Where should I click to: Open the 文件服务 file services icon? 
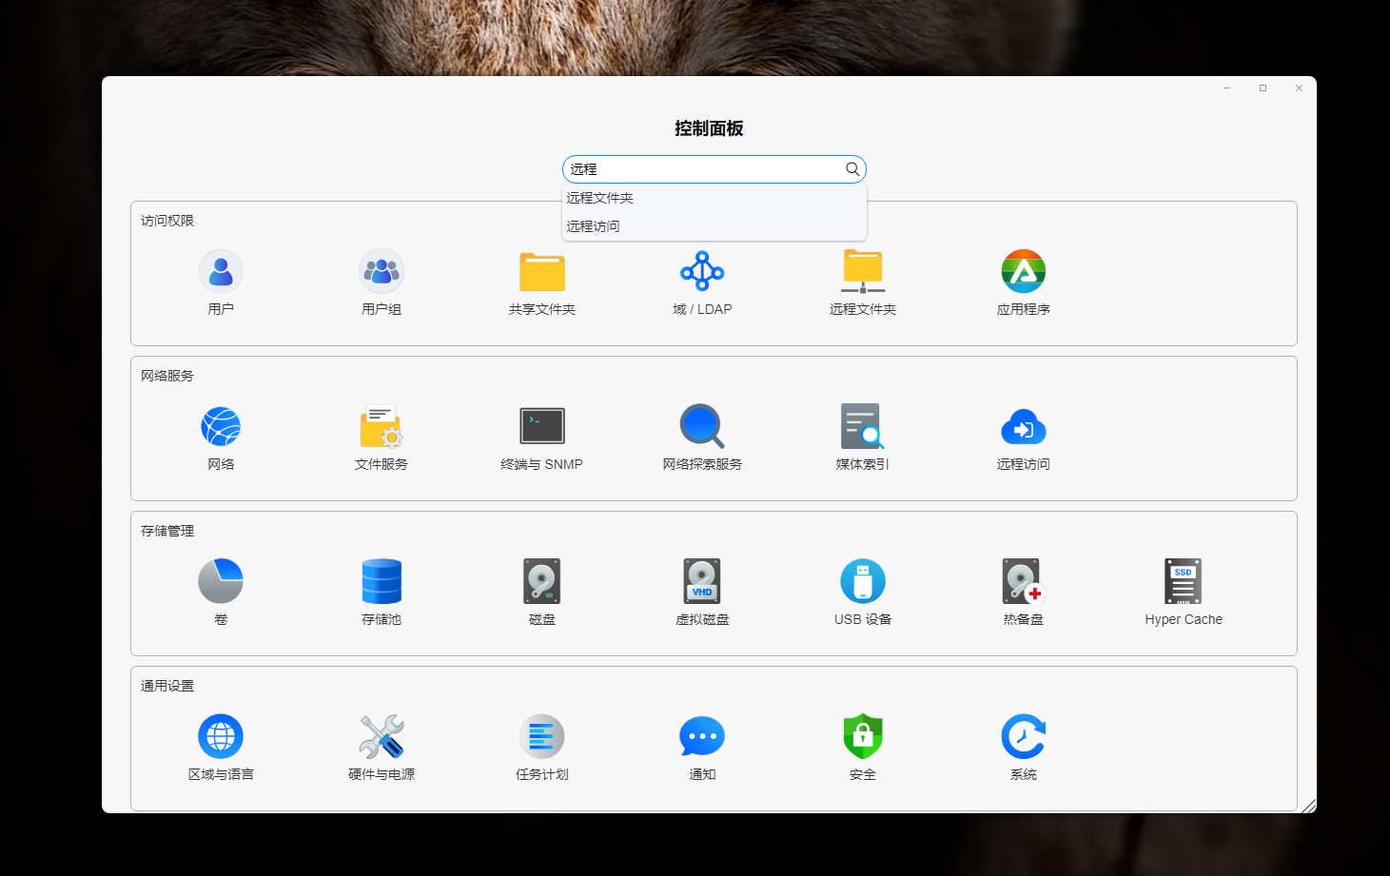382,426
